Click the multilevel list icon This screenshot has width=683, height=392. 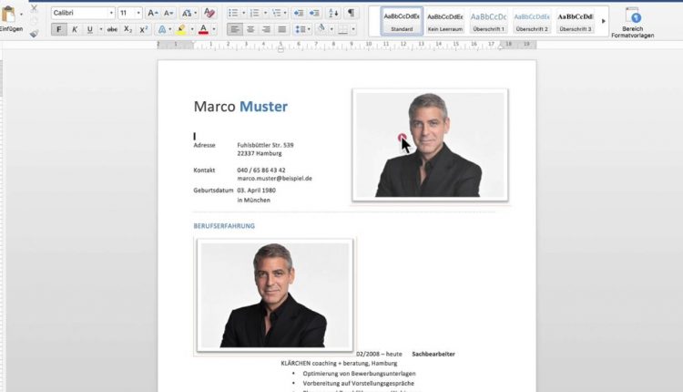pyautogui.click(x=277, y=13)
